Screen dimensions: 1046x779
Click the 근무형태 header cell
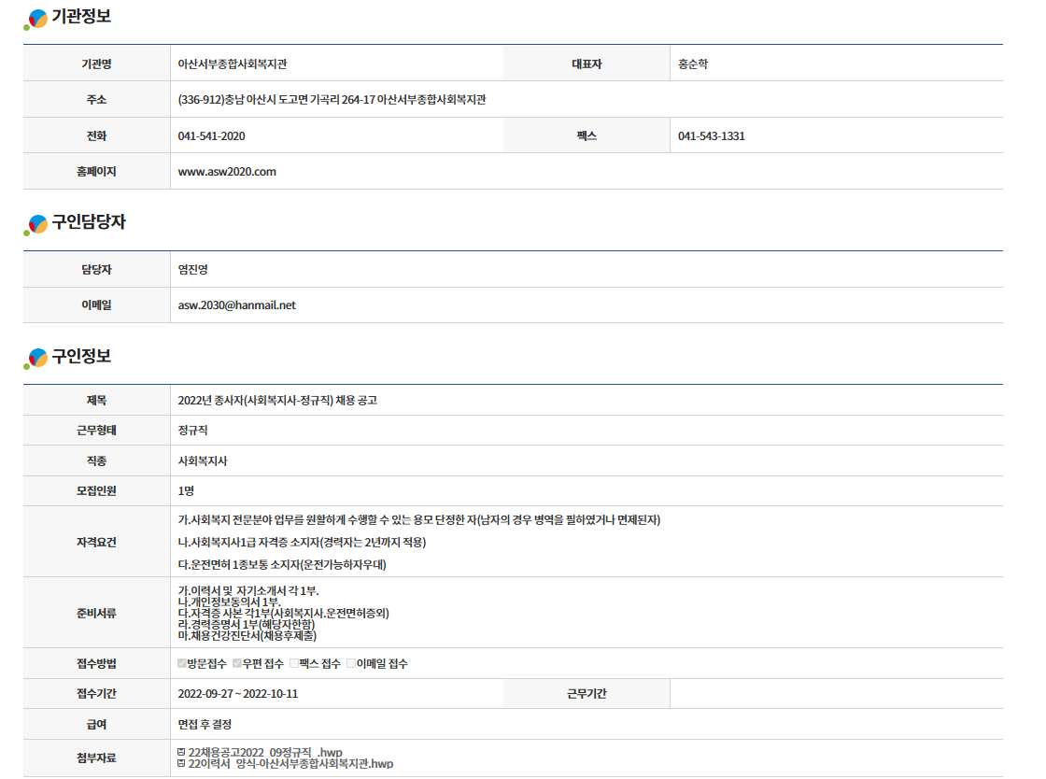point(97,431)
